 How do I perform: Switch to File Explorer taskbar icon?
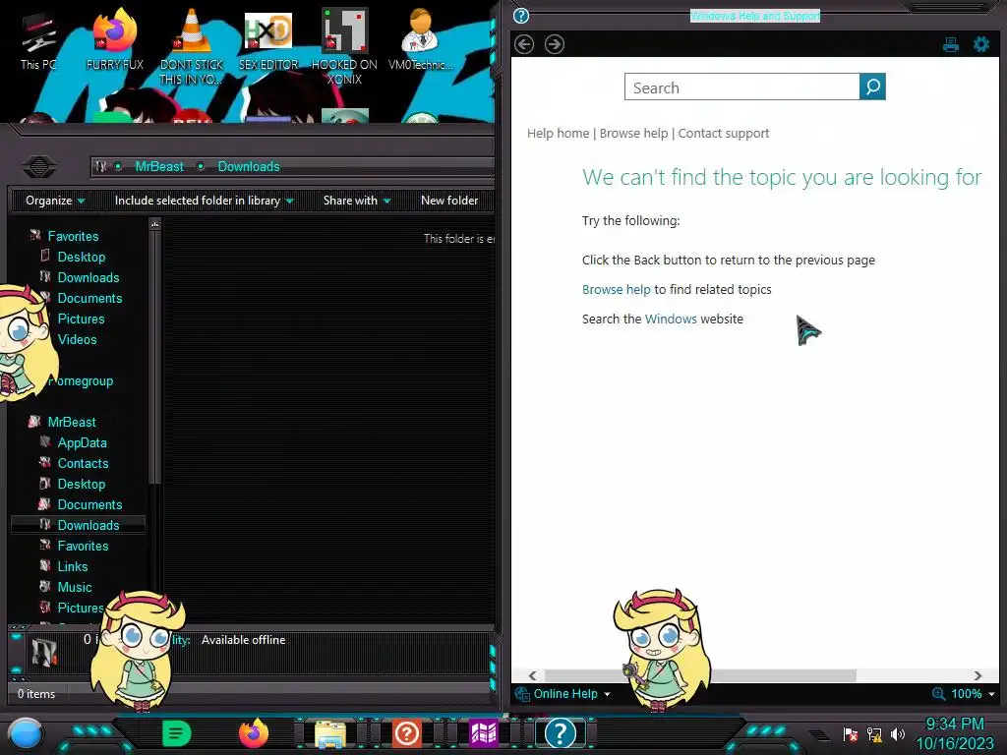tap(330, 733)
